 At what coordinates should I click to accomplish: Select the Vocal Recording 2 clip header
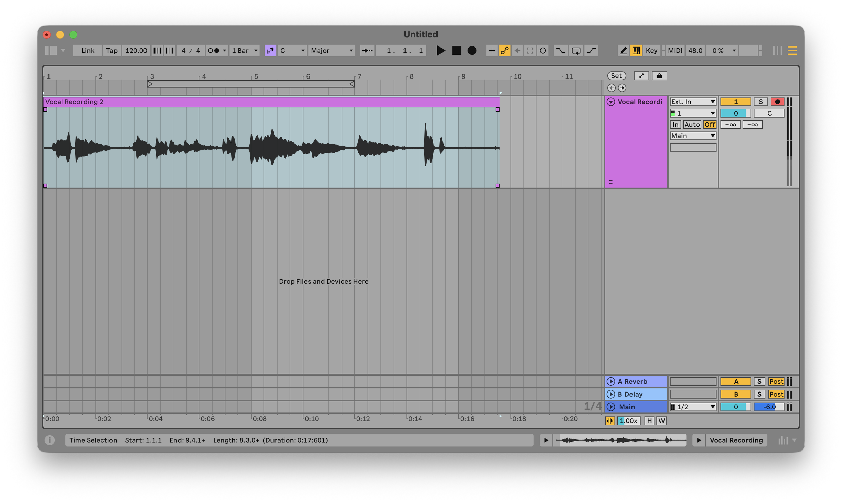pyautogui.click(x=271, y=102)
